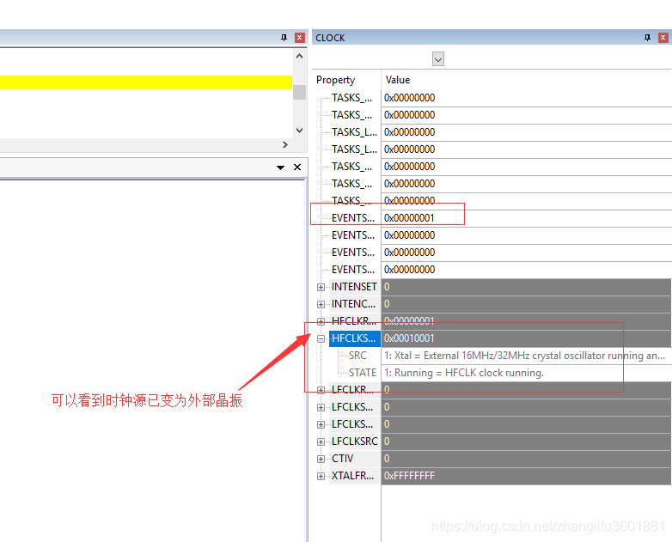Image resolution: width=672 pixels, height=542 pixels.
Task: Open the lower left panel dropdown arrow
Action: click(x=281, y=167)
